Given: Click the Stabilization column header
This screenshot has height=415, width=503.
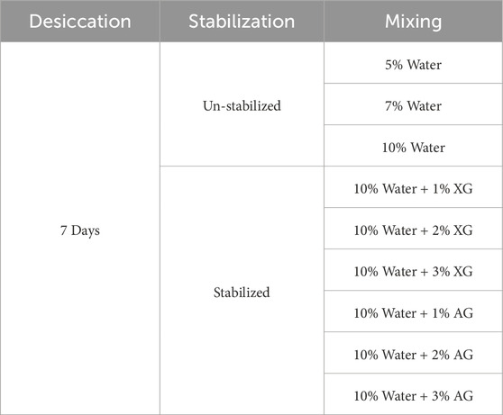Looking at the screenshot, I should (242, 21).
